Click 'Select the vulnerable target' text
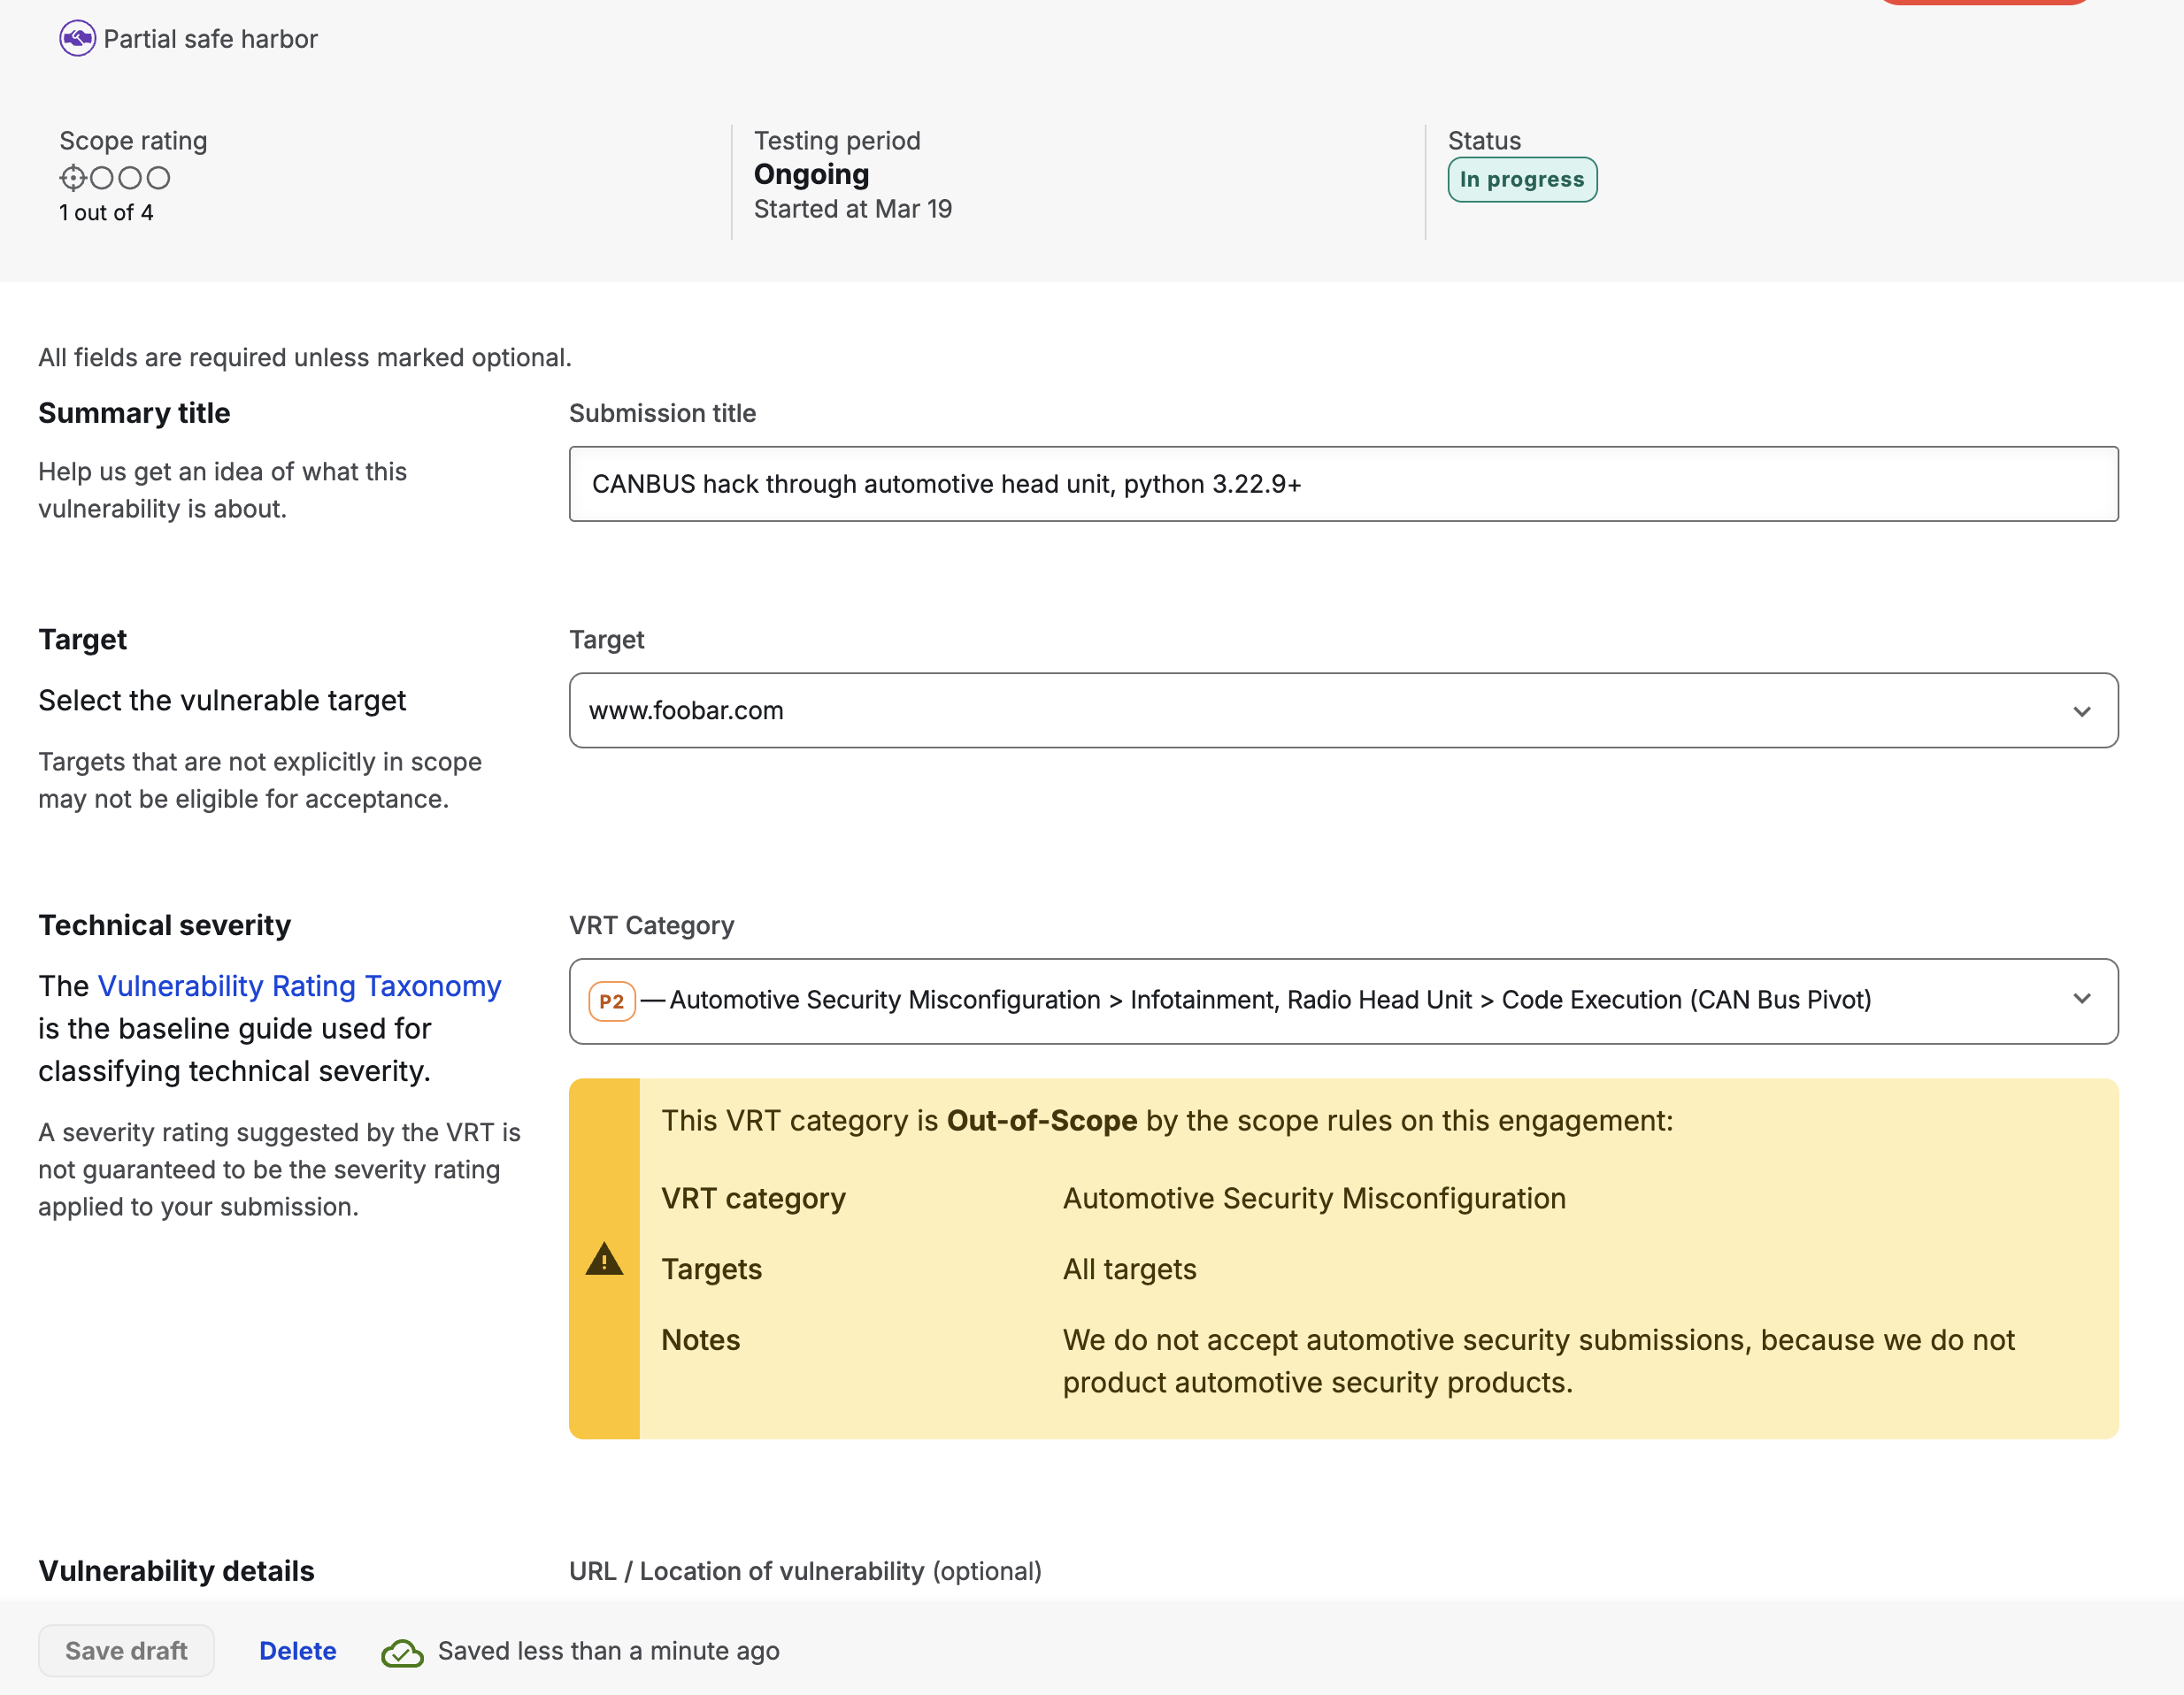This screenshot has width=2184, height=1695. pos(222,701)
